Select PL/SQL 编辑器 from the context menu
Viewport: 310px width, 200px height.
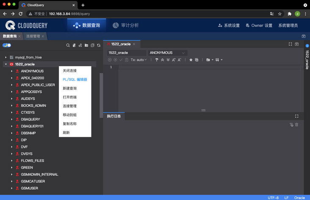(75, 79)
